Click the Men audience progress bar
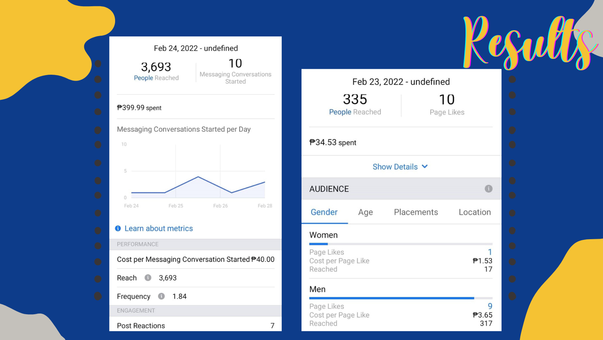603x340 pixels. (x=401, y=298)
